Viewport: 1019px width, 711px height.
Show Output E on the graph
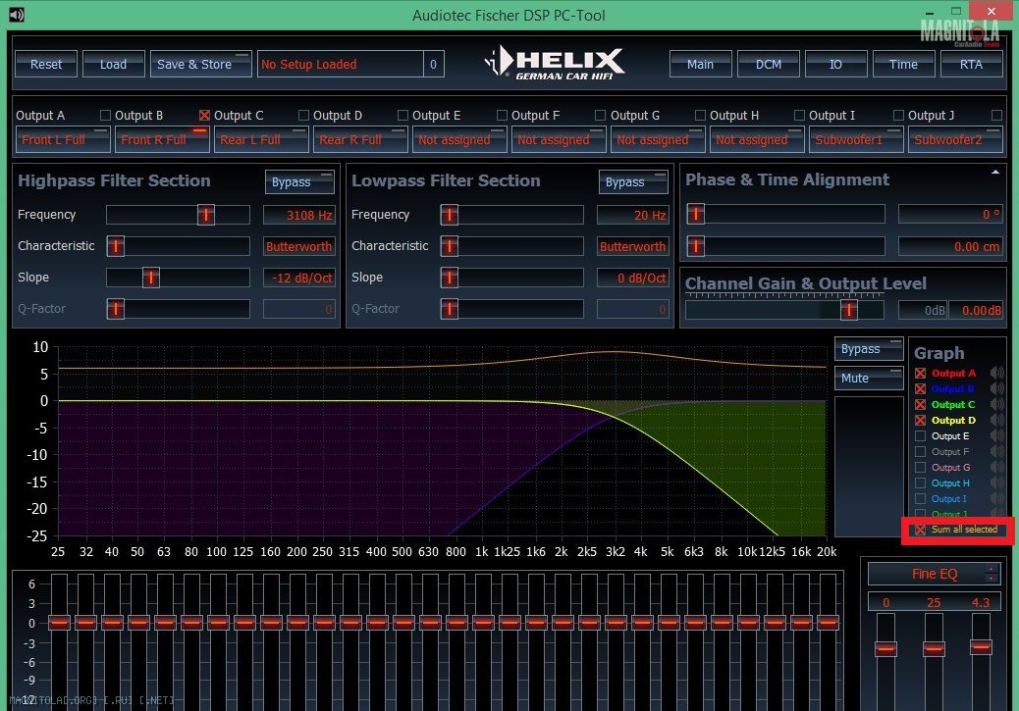click(x=920, y=436)
